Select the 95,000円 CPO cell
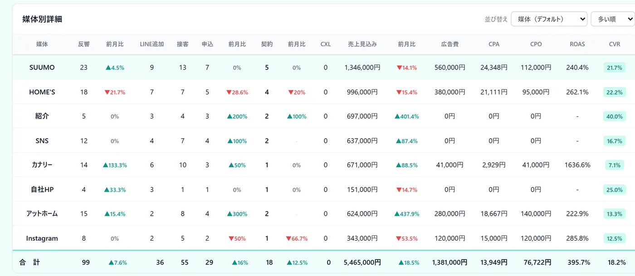The height and width of the screenshot is (276, 635). [536, 92]
